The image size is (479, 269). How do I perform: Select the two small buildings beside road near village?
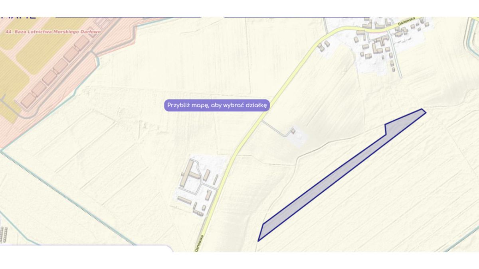coord(324,46)
